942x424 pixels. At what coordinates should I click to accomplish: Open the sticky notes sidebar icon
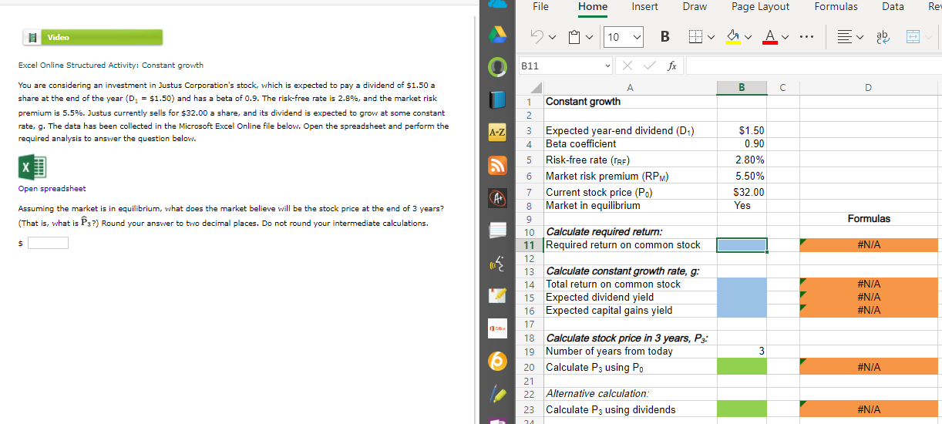(x=499, y=296)
